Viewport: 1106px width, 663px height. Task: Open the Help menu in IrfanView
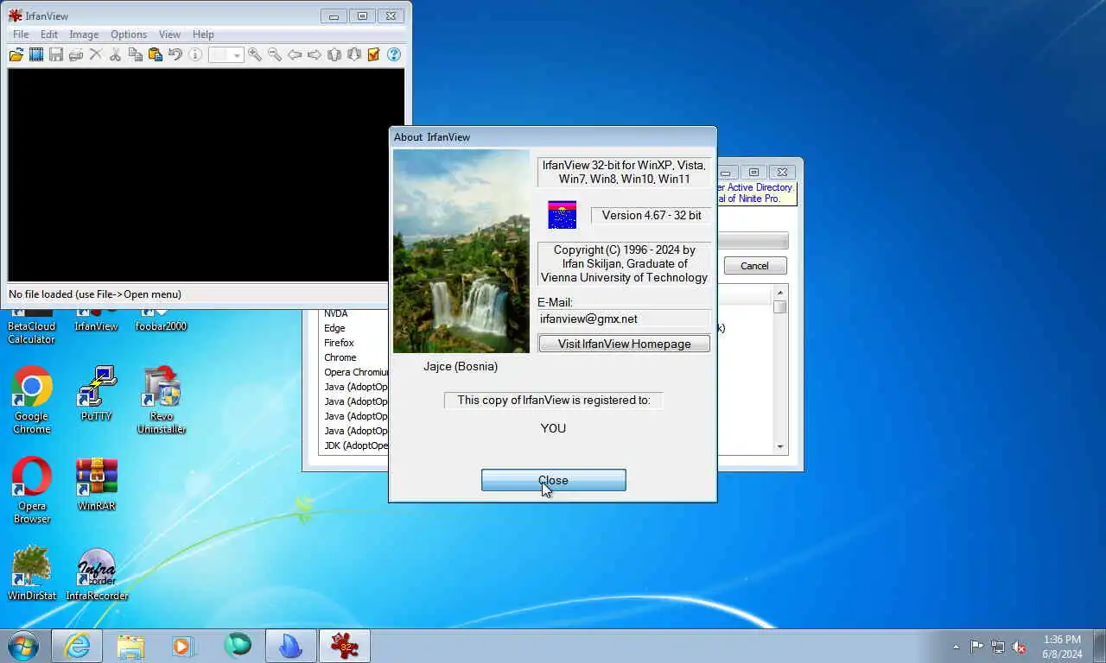pyautogui.click(x=203, y=35)
